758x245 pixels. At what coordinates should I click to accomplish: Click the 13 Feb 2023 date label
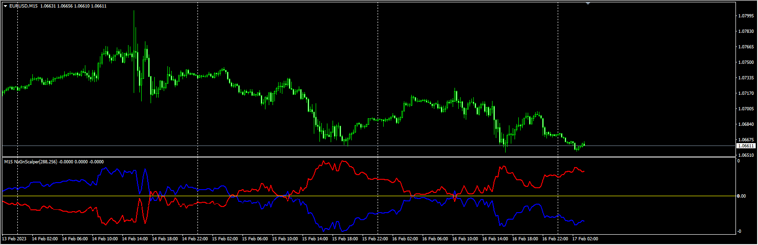point(15,239)
